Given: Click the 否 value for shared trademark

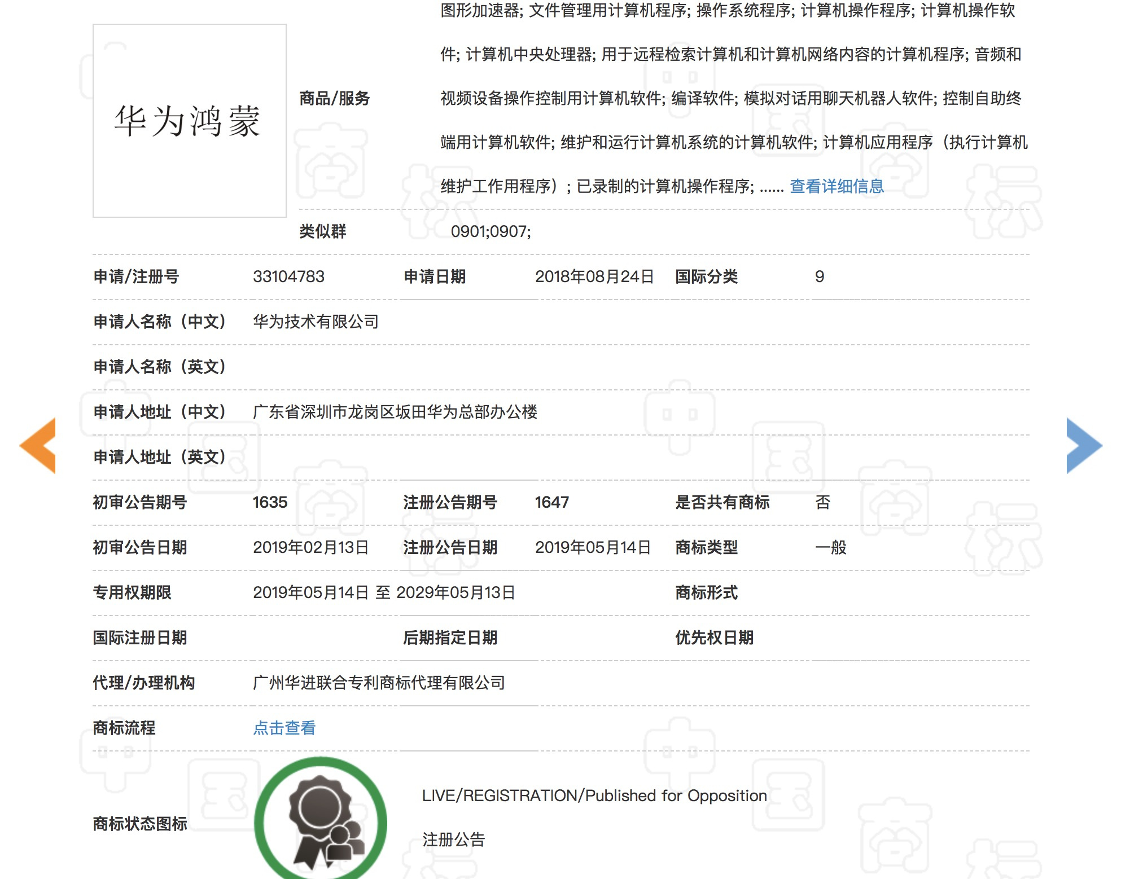Looking at the screenshot, I should [822, 502].
